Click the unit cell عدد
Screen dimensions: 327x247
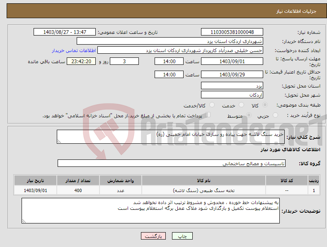(121, 190)
